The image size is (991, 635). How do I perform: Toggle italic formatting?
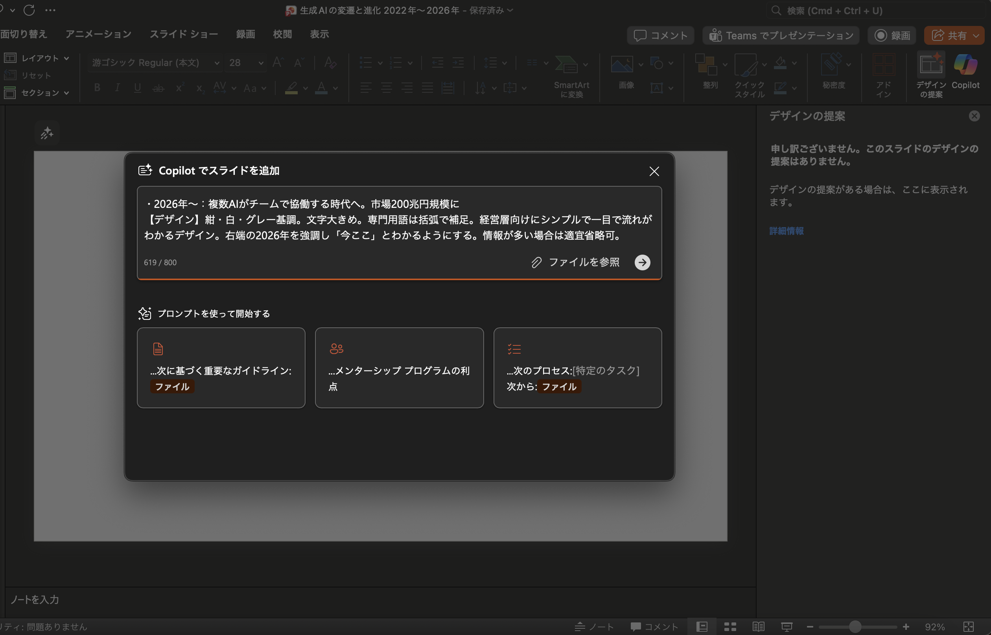(x=118, y=88)
